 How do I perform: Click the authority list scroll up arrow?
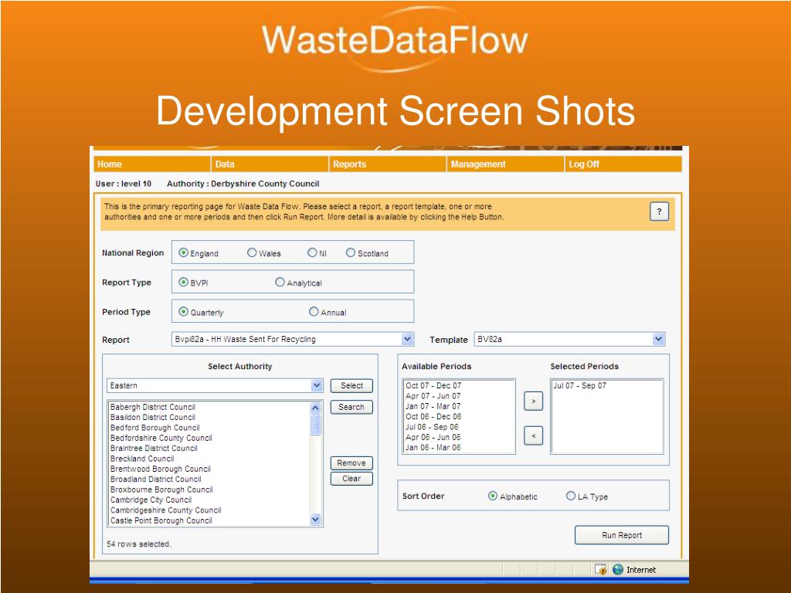click(315, 408)
